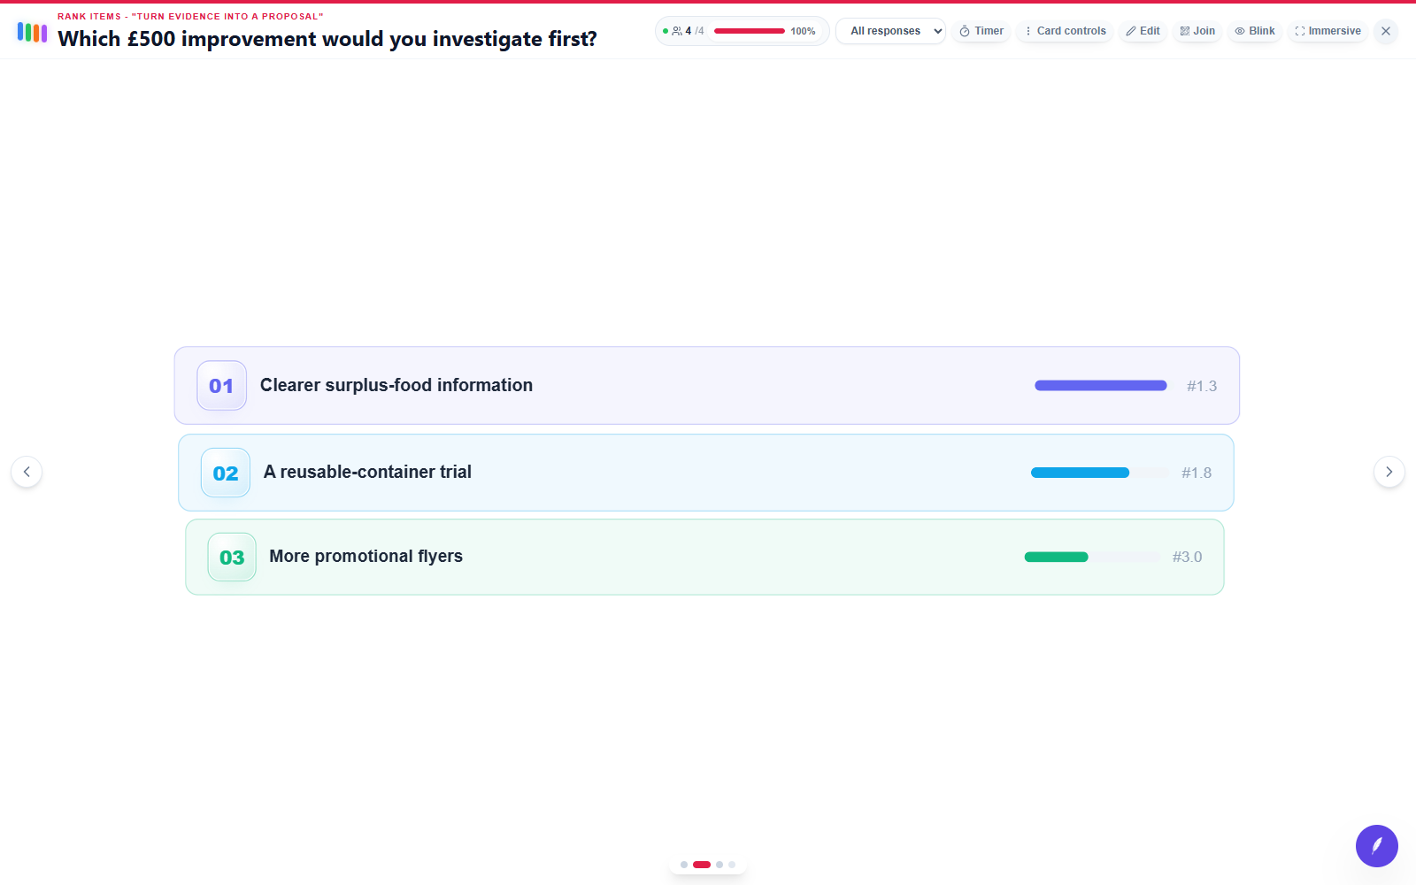Viewport: 1416px width, 885px height.
Task: Expand the All responses dropdown
Action: pyautogui.click(x=890, y=31)
